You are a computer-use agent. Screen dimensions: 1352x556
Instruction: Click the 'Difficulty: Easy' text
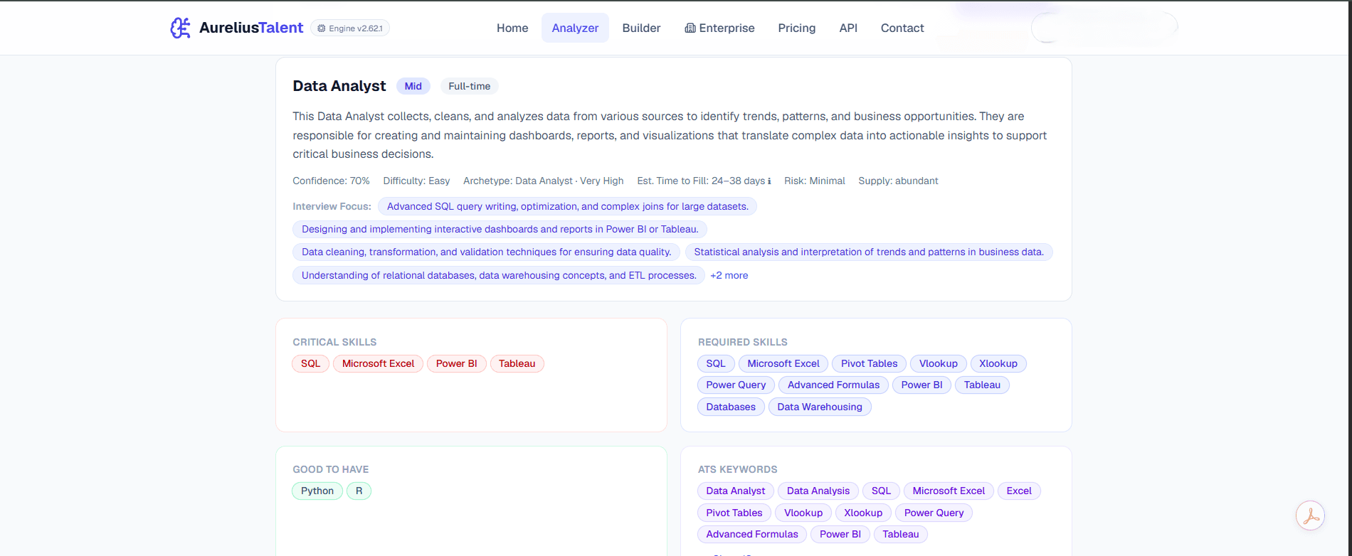pos(416,181)
